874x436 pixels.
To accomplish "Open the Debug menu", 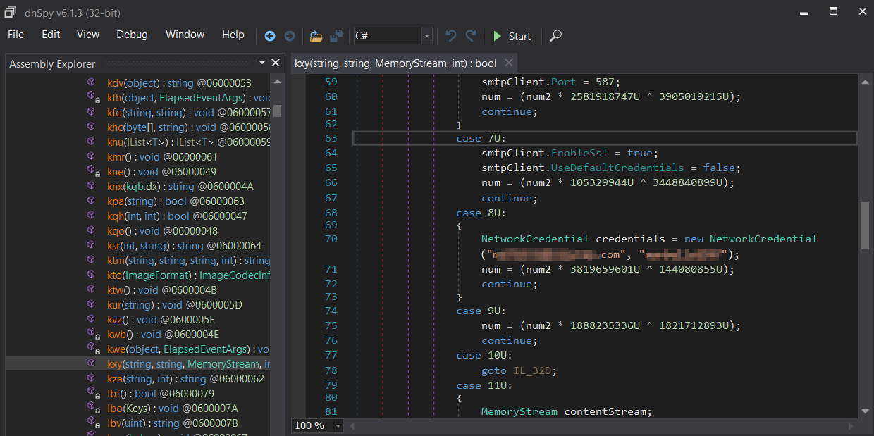I will tap(132, 35).
